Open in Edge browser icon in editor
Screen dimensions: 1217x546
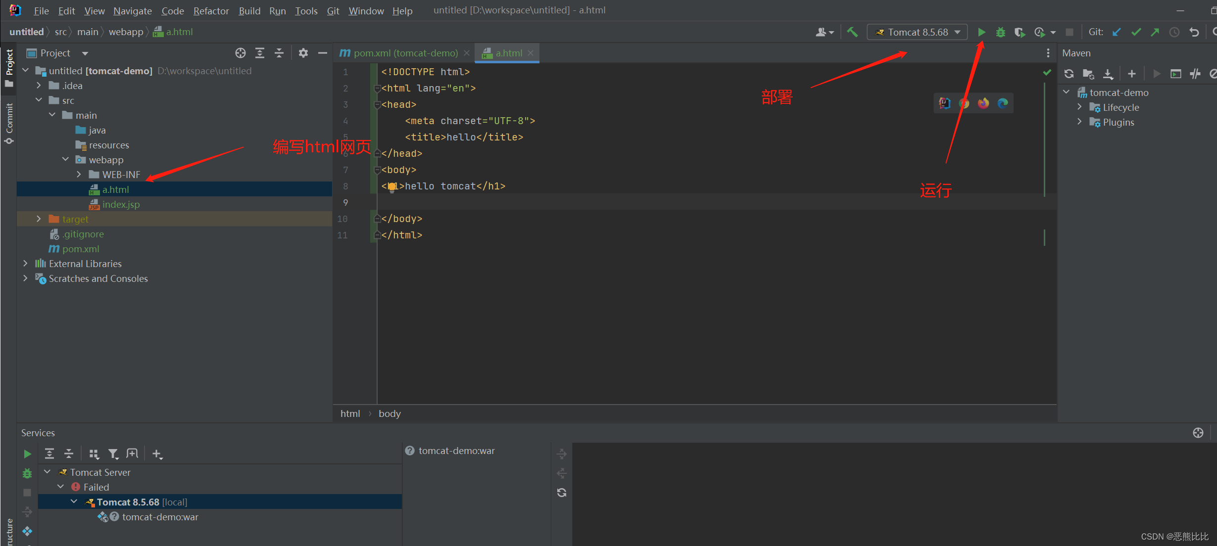tap(1003, 103)
